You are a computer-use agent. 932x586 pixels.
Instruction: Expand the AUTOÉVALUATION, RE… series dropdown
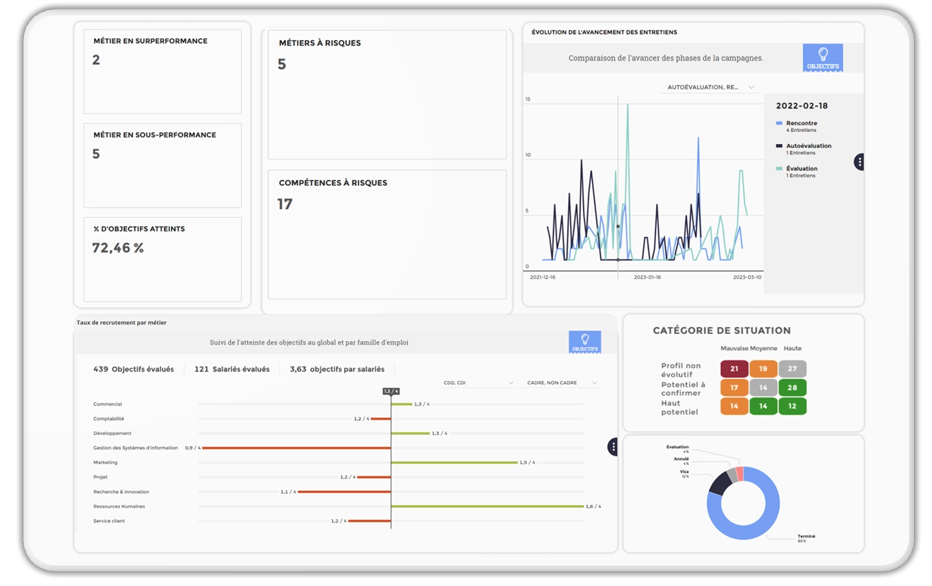click(710, 87)
